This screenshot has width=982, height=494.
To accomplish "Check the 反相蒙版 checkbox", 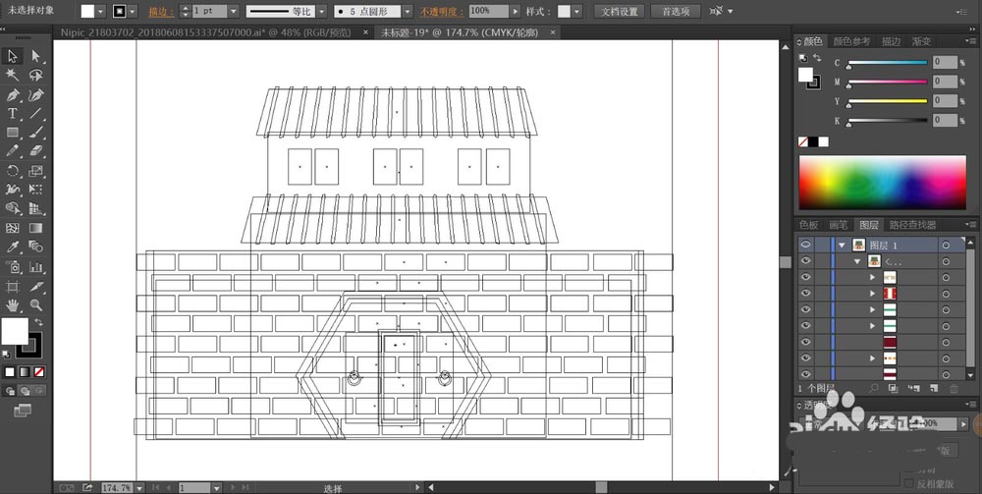I will click(x=910, y=483).
